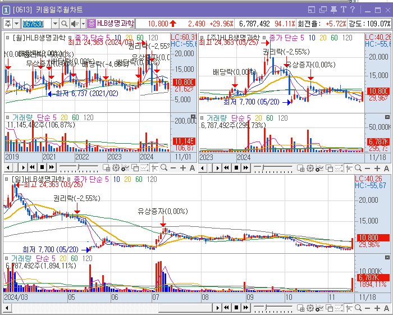Click the 10,800 current price value
This screenshot has height=315, width=393.
(x=158, y=24)
